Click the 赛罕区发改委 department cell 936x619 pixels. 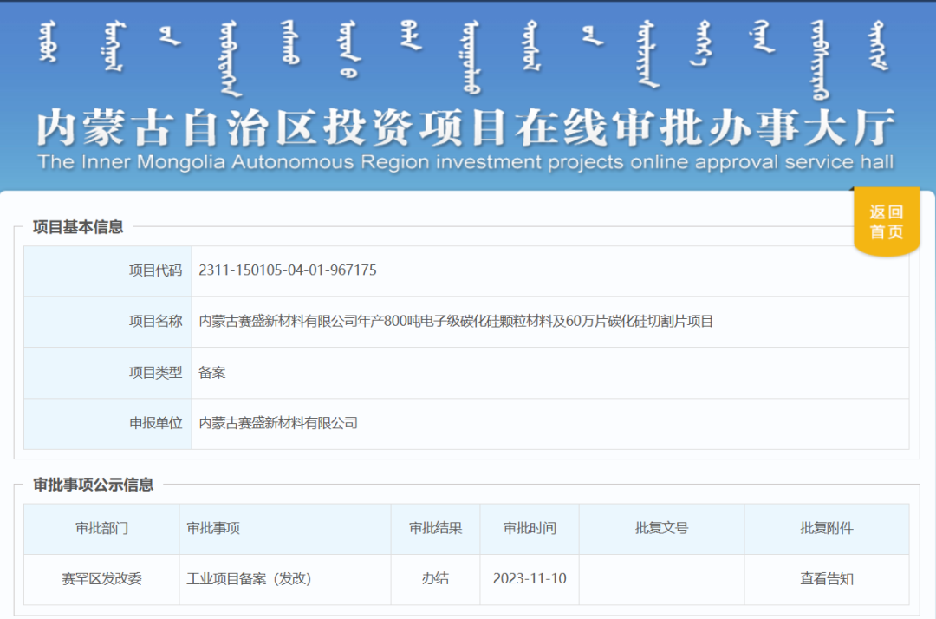[101, 580]
